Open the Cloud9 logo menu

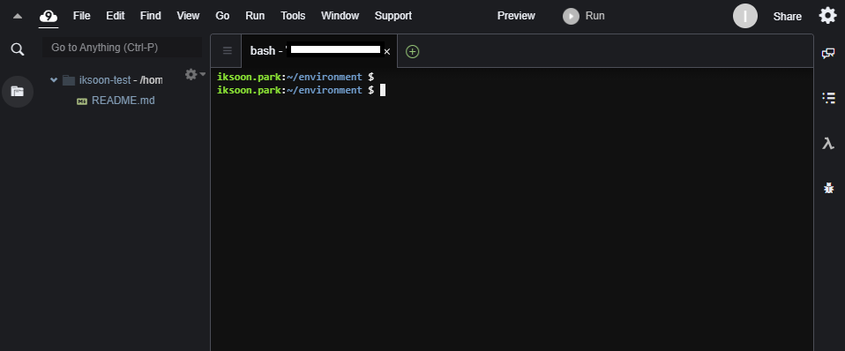point(49,16)
